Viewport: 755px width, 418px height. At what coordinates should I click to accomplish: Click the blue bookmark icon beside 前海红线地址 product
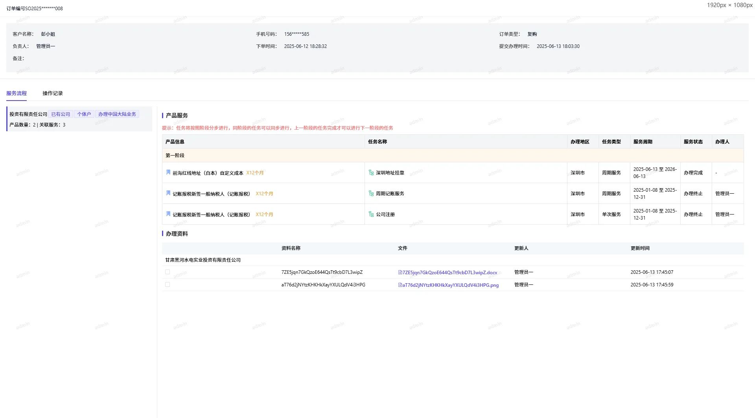(168, 172)
